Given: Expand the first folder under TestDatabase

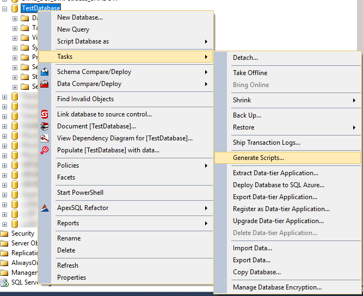Looking at the screenshot, I should [x=15, y=18].
